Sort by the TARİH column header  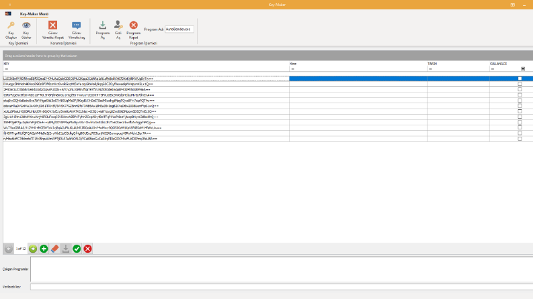click(458, 64)
